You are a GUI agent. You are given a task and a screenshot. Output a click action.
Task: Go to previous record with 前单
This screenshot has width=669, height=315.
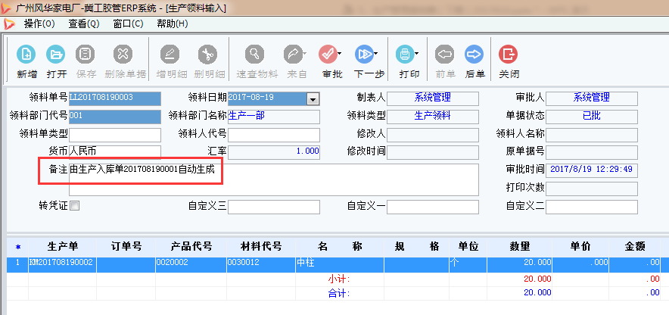click(x=445, y=55)
